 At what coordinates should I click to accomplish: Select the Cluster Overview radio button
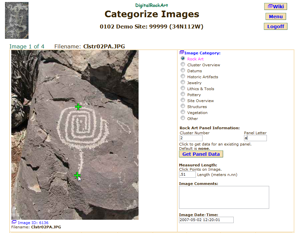coord(183,65)
